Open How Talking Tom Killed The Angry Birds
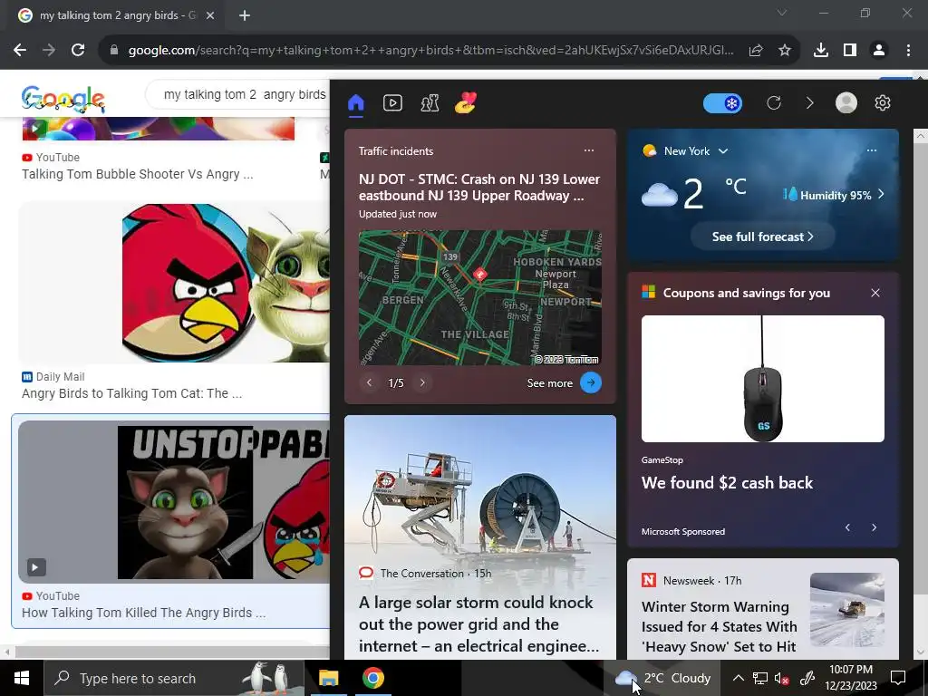This screenshot has width=928, height=696. [144, 613]
